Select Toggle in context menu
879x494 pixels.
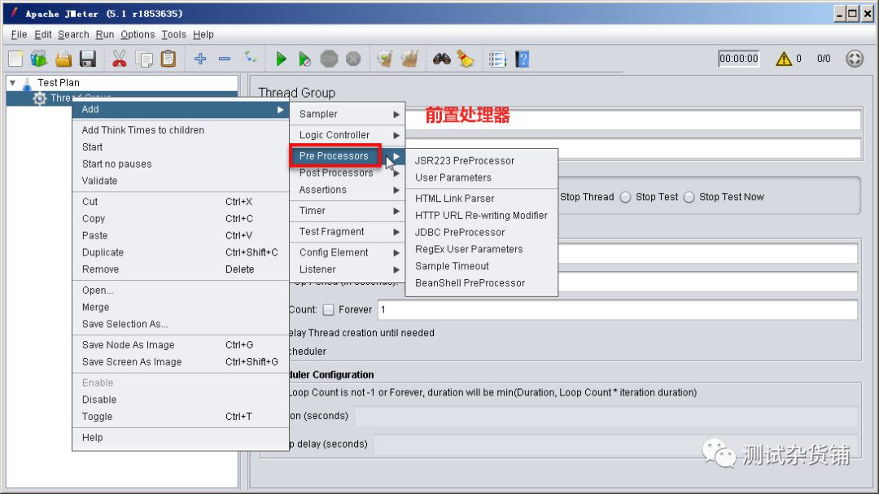pos(181,417)
